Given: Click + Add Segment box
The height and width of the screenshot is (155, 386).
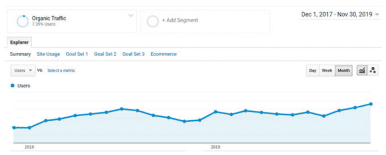Looking at the screenshot, I should [205, 21].
